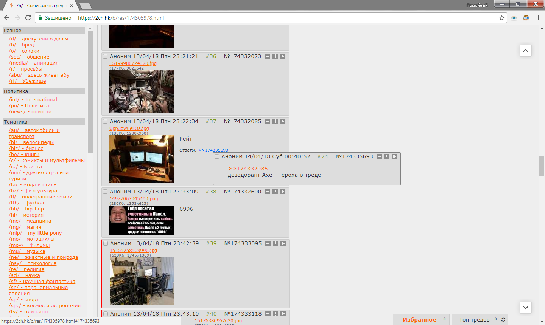Collapse the Политика sidebar section

coord(44,91)
